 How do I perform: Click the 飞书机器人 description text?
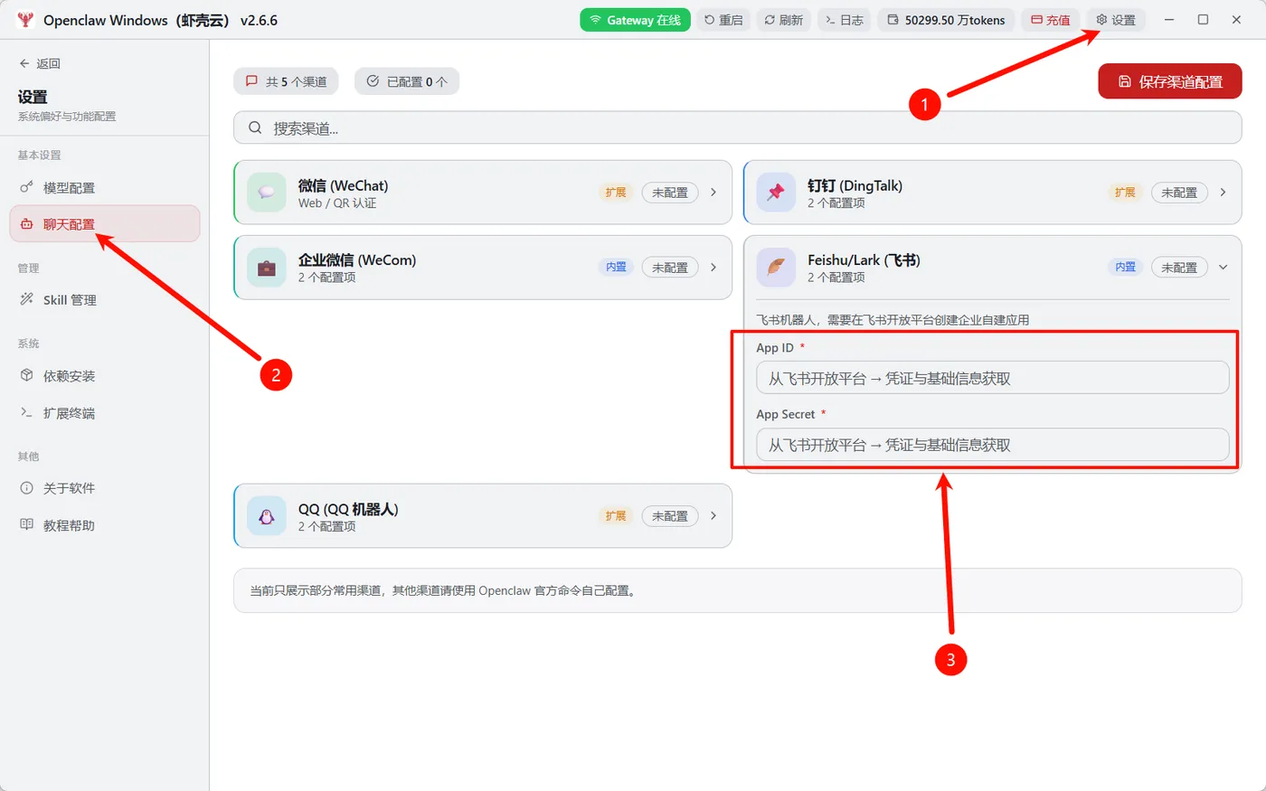[893, 320]
